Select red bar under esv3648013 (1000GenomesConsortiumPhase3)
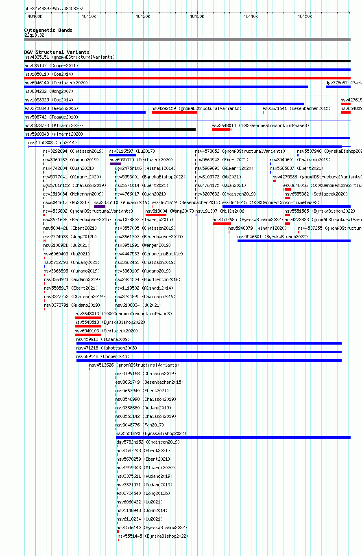362x556 pixels. (x=88, y=318)
